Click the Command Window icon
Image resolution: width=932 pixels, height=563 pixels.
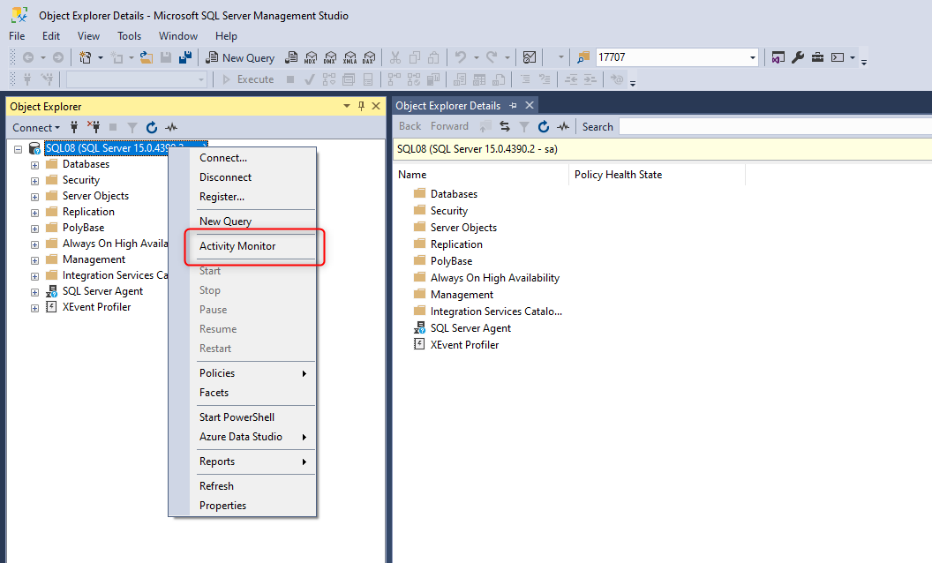pos(838,57)
